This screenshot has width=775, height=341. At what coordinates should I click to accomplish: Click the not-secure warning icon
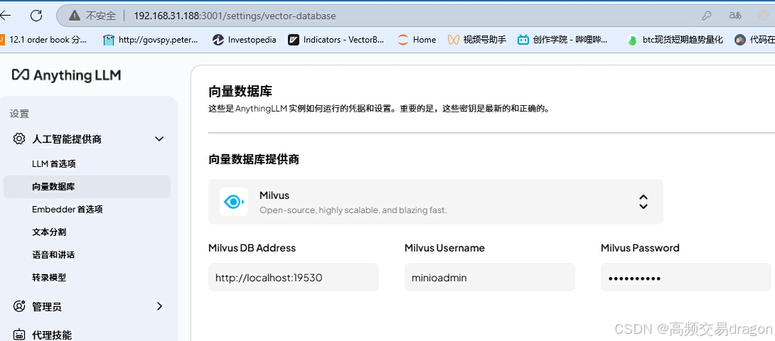pyautogui.click(x=75, y=16)
